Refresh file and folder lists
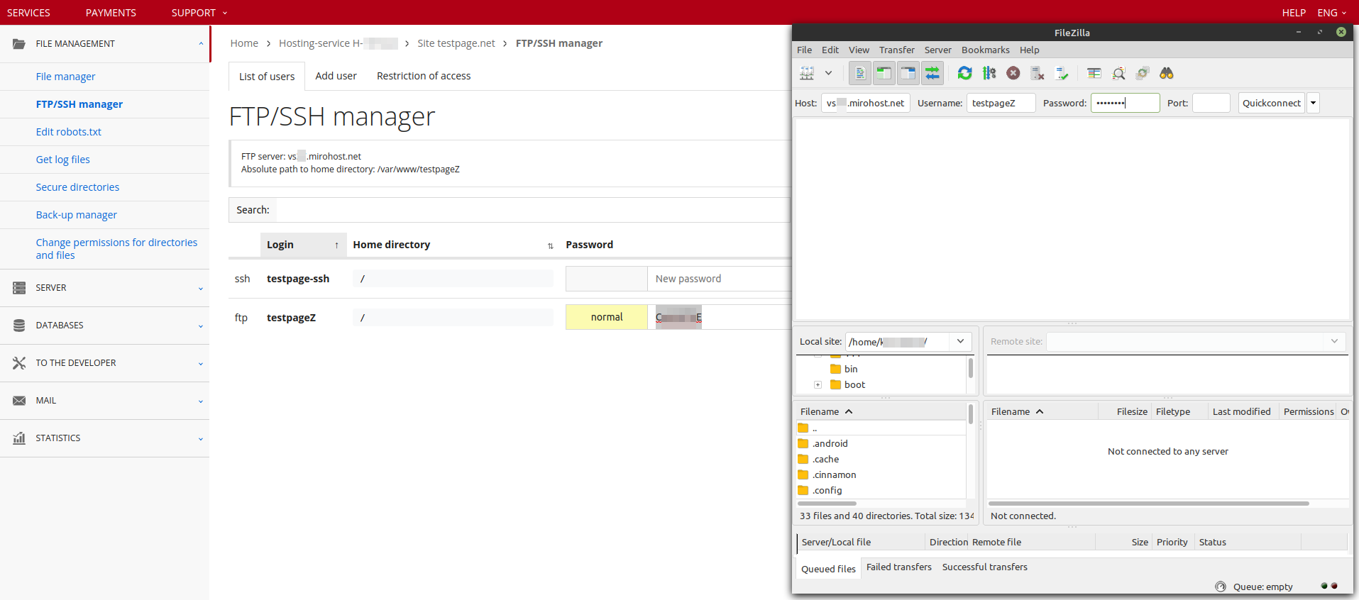Image resolution: width=1359 pixels, height=600 pixels. coord(964,73)
